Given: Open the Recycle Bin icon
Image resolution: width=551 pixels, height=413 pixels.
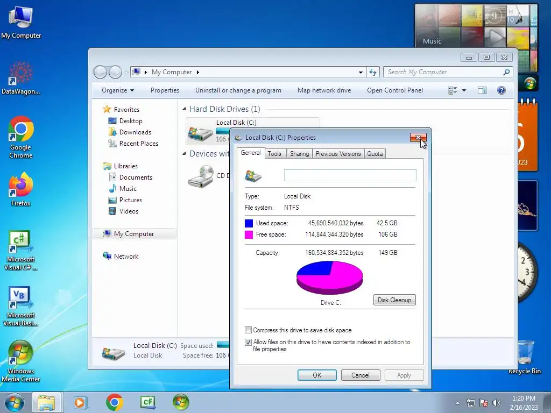Looking at the screenshot, I should point(525,357).
